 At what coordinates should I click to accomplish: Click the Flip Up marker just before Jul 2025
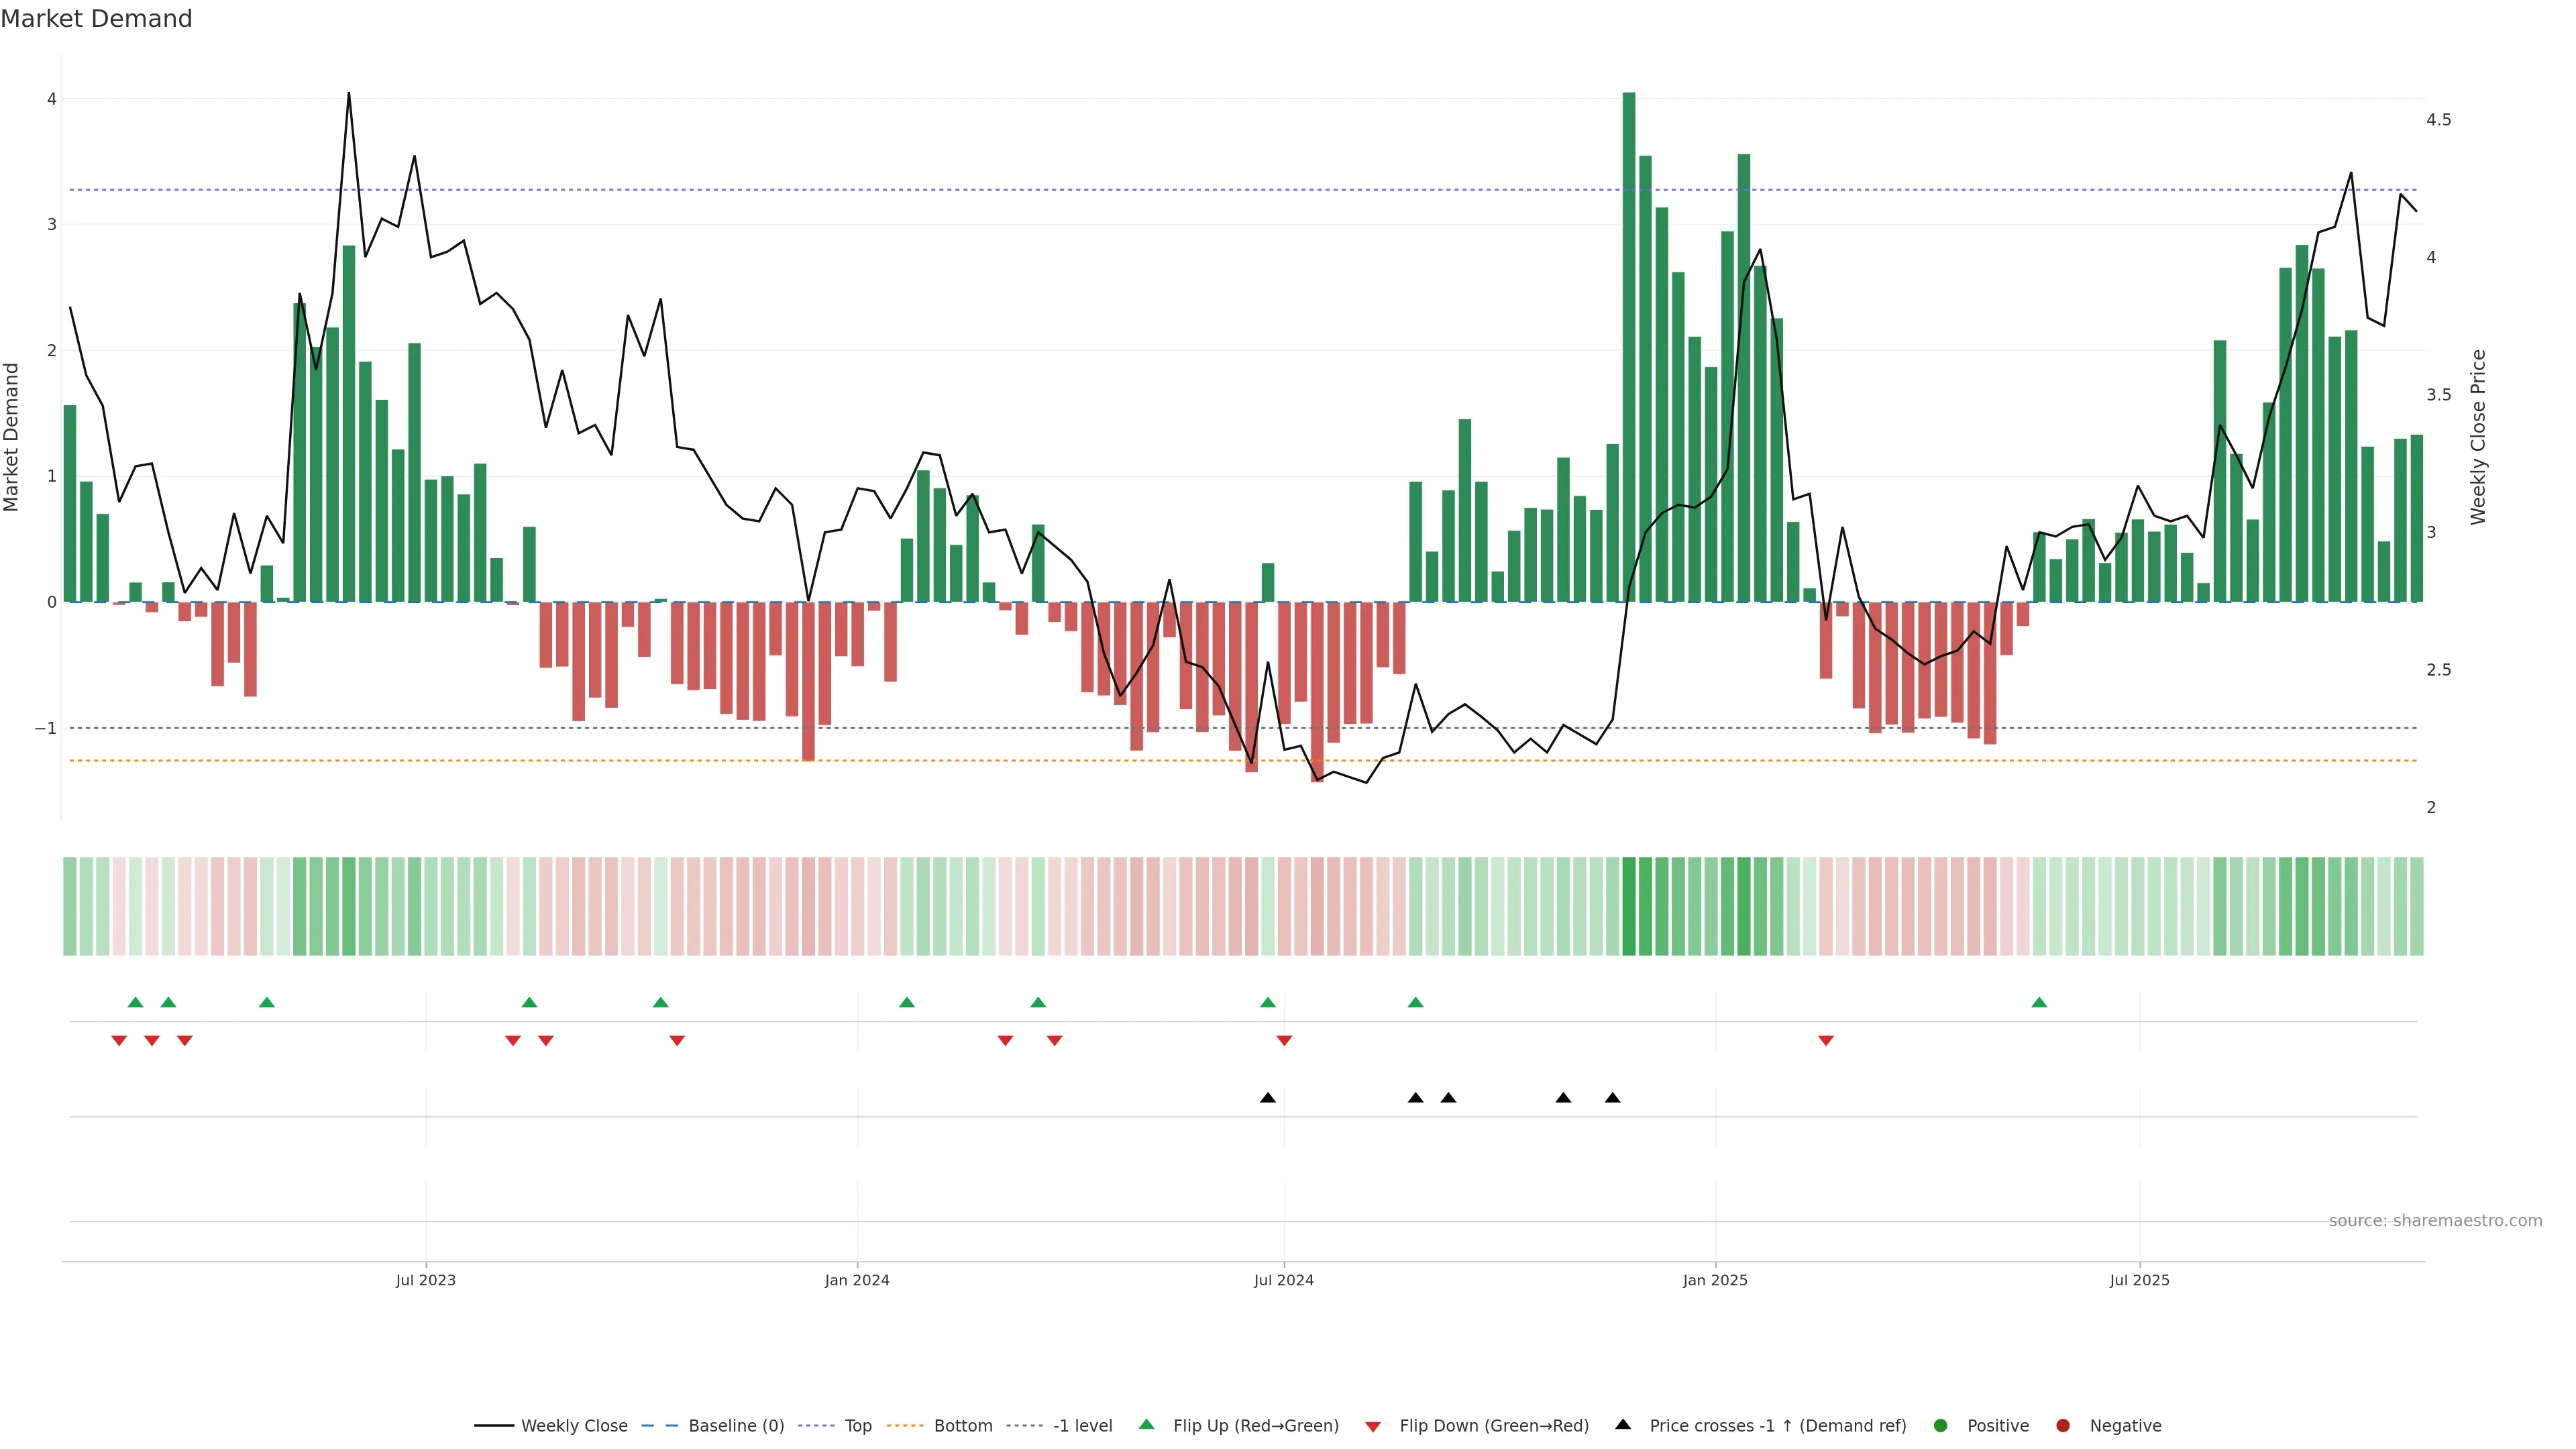[x=2039, y=1002]
